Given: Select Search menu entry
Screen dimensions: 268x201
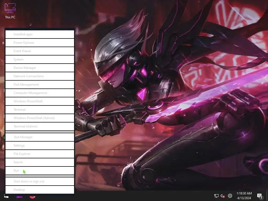Looking at the screenshot, I should (40, 162).
